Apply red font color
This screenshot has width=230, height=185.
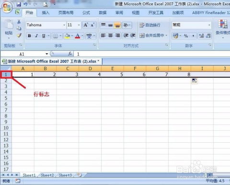coord(78,36)
